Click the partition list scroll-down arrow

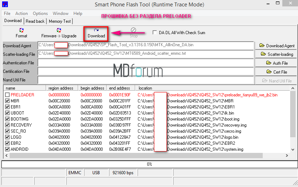pyautogui.click(x=293, y=149)
